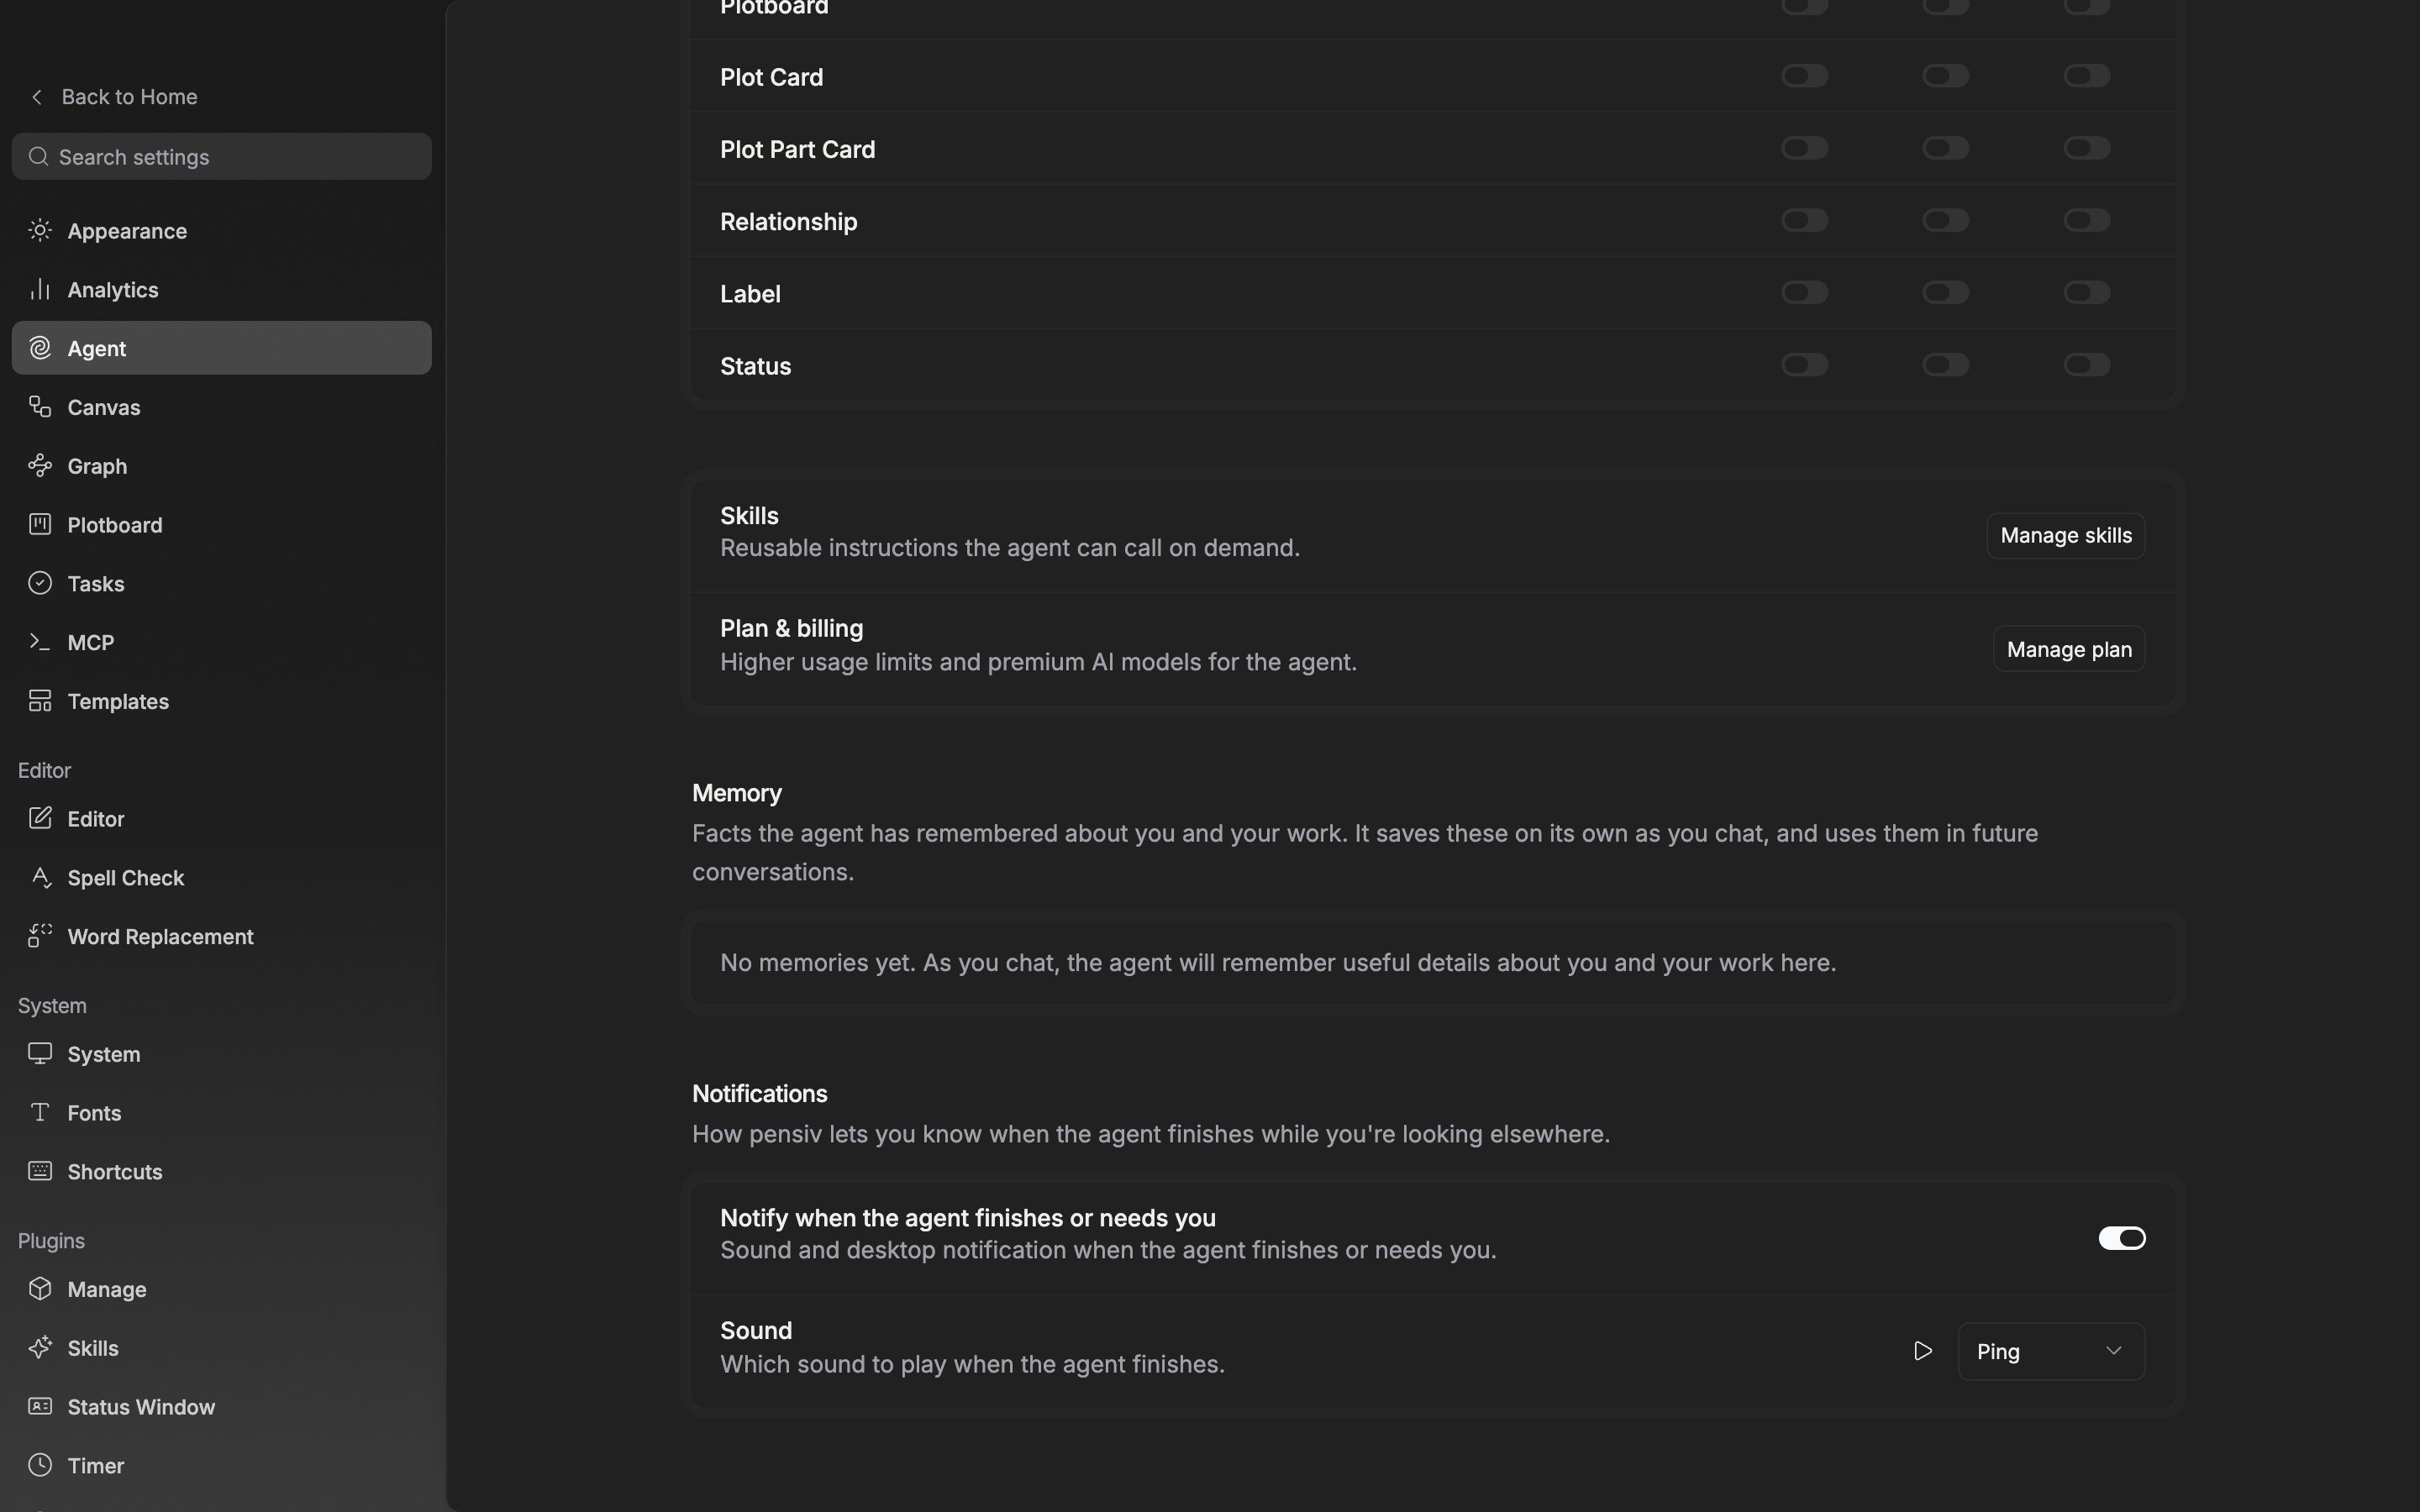Viewport: 2420px width, 1512px height.
Task: Click 'Reusable instructions the agent can call' description
Action: tap(1010, 548)
